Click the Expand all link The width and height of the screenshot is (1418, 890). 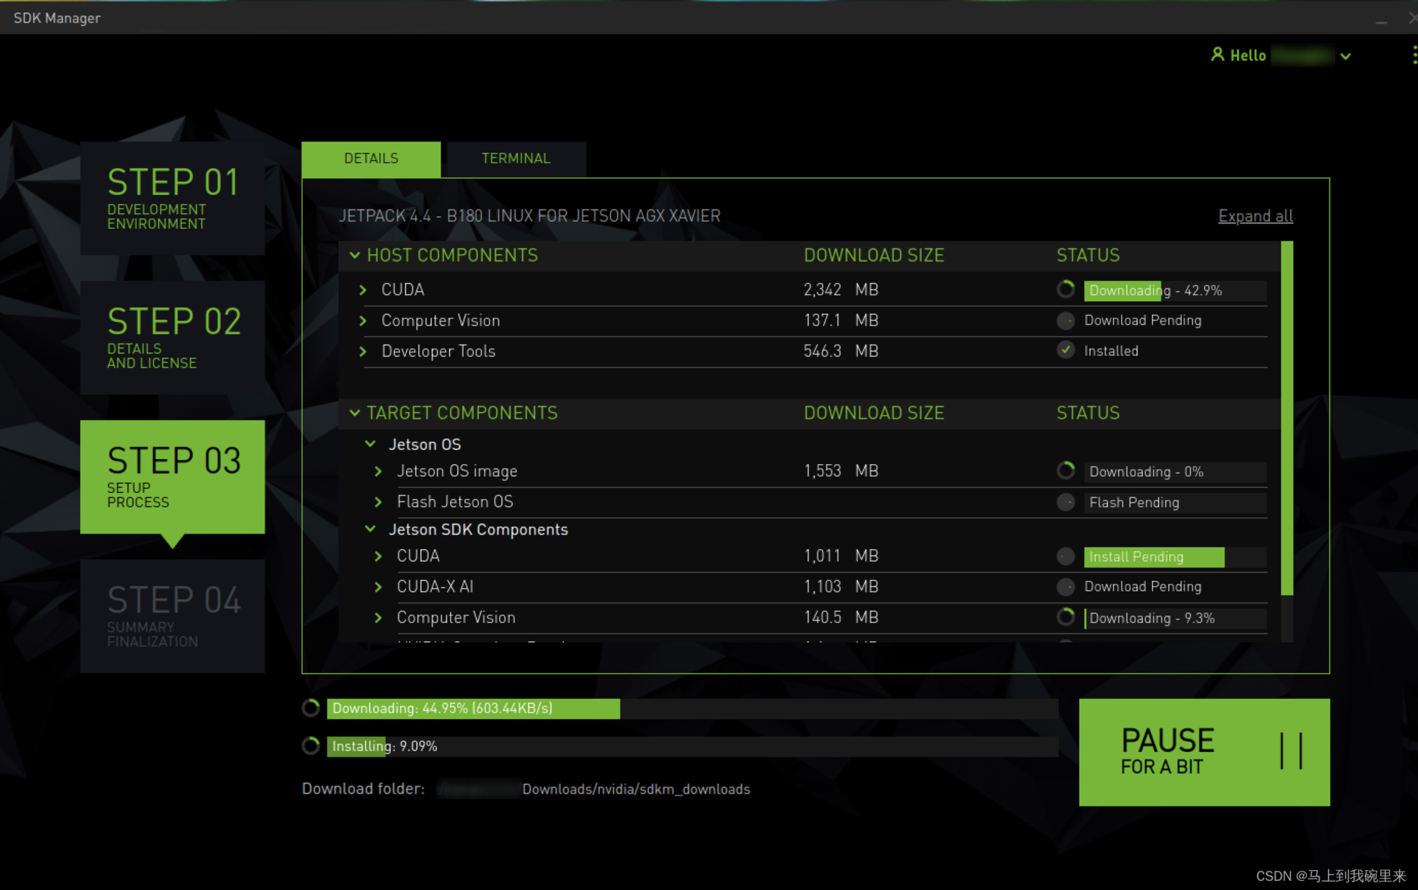tap(1255, 216)
